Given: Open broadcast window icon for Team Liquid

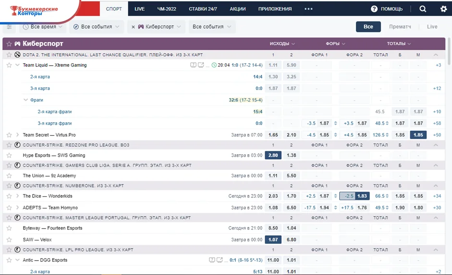Looking at the screenshot, I should point(201,65).
